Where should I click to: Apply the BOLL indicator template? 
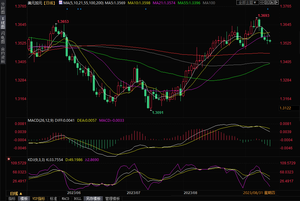tap(77, 199)
